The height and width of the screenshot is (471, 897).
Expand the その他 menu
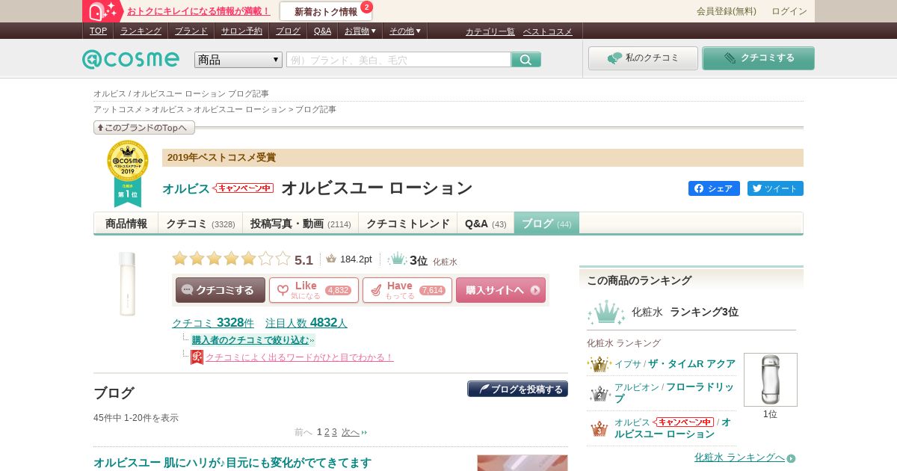pos(405,31)
